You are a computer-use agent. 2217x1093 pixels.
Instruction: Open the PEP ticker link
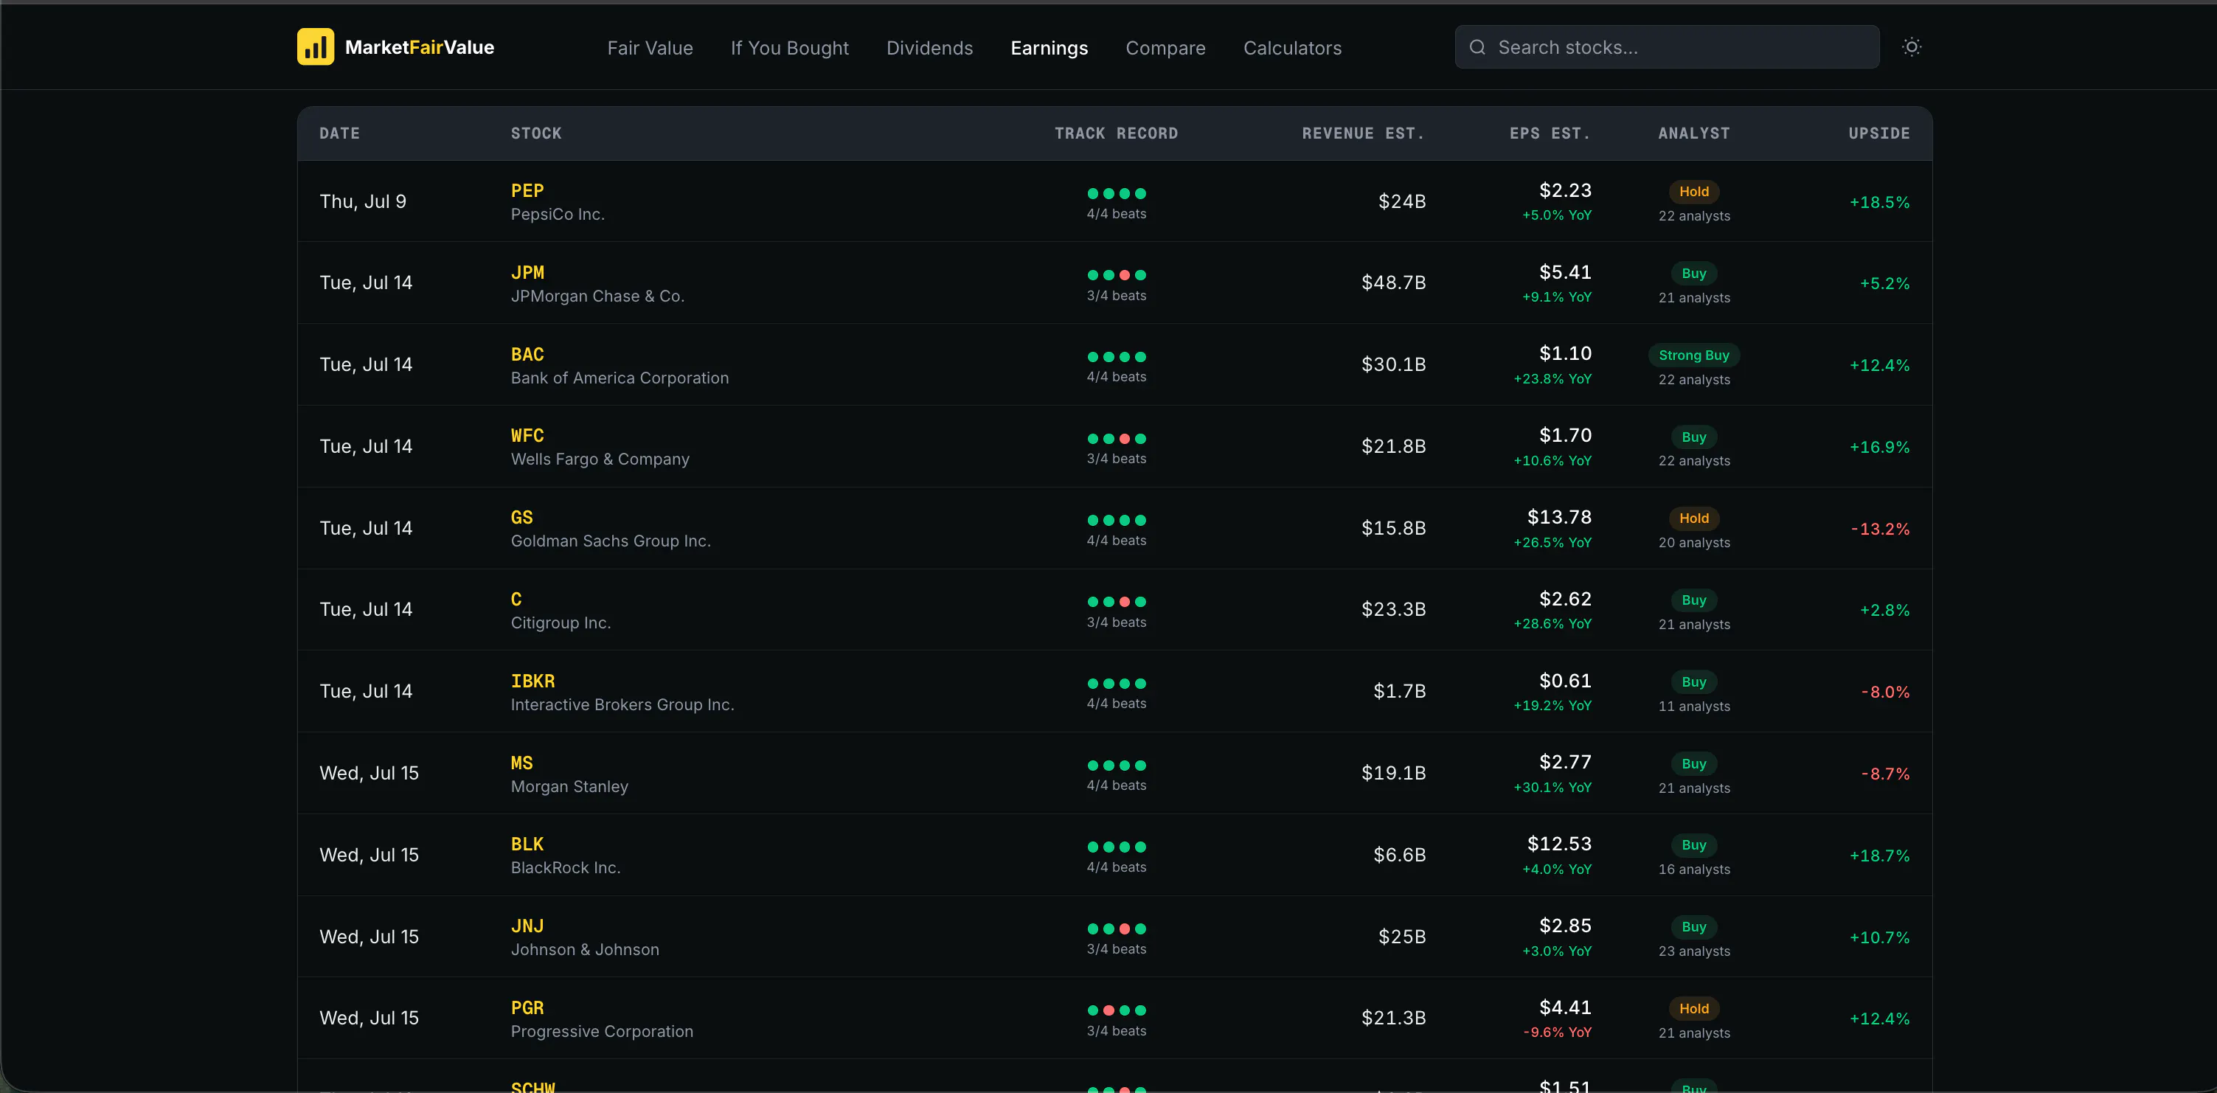tap(527, 191)
